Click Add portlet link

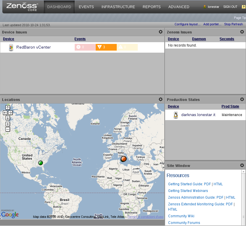(212, 24)
